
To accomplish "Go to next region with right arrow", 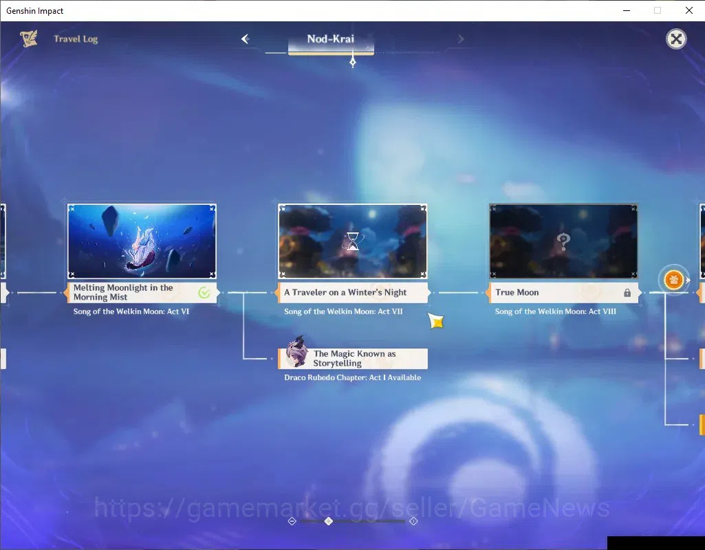I will pyautogui.click(x=460, y=39).
